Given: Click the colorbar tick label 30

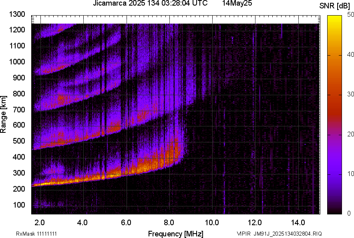Looking at the screenshot, I should coord(350,94).
